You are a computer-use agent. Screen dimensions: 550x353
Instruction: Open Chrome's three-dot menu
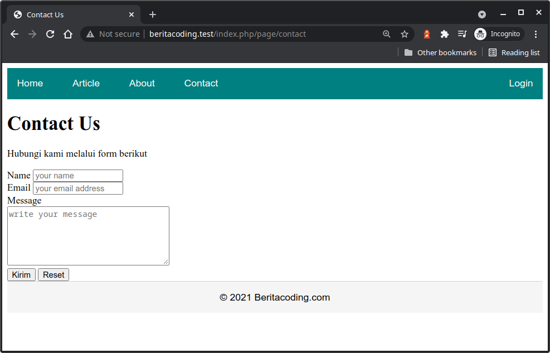[536, 34]
